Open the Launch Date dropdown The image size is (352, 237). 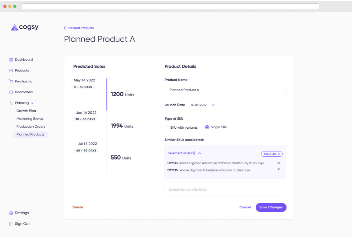[203, 105]
